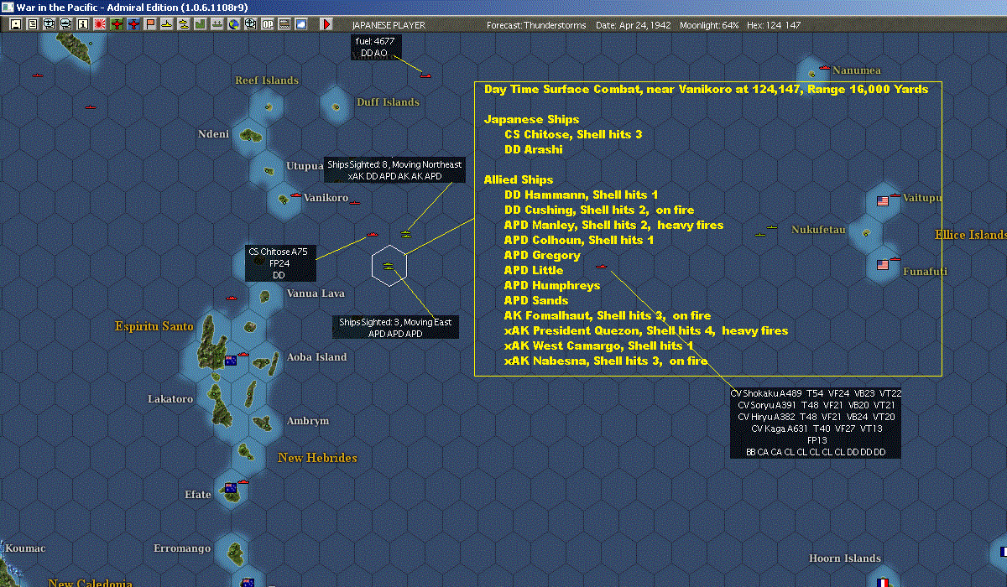
Task: Click the New Hebrides region label
Action: click(317, 458)
